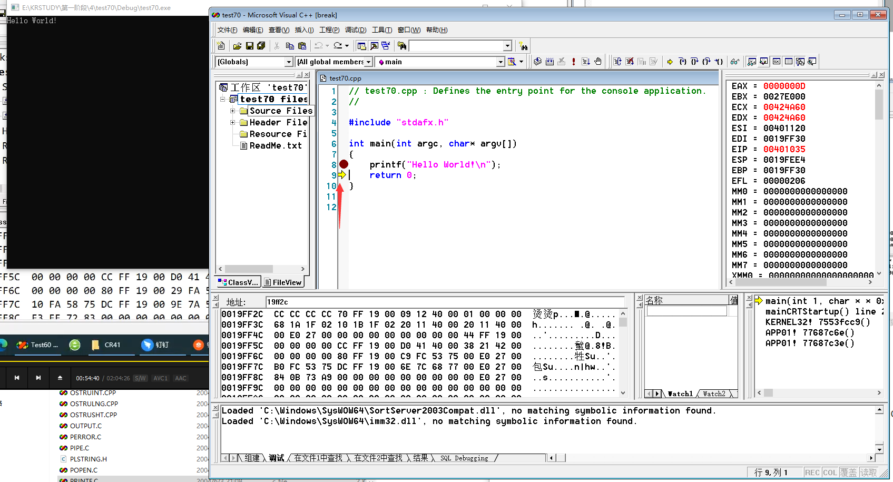Open the main function navigation dropdown

tap(499, 62)
